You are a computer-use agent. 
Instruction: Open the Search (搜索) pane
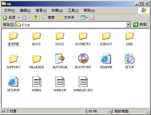point(48,18)
